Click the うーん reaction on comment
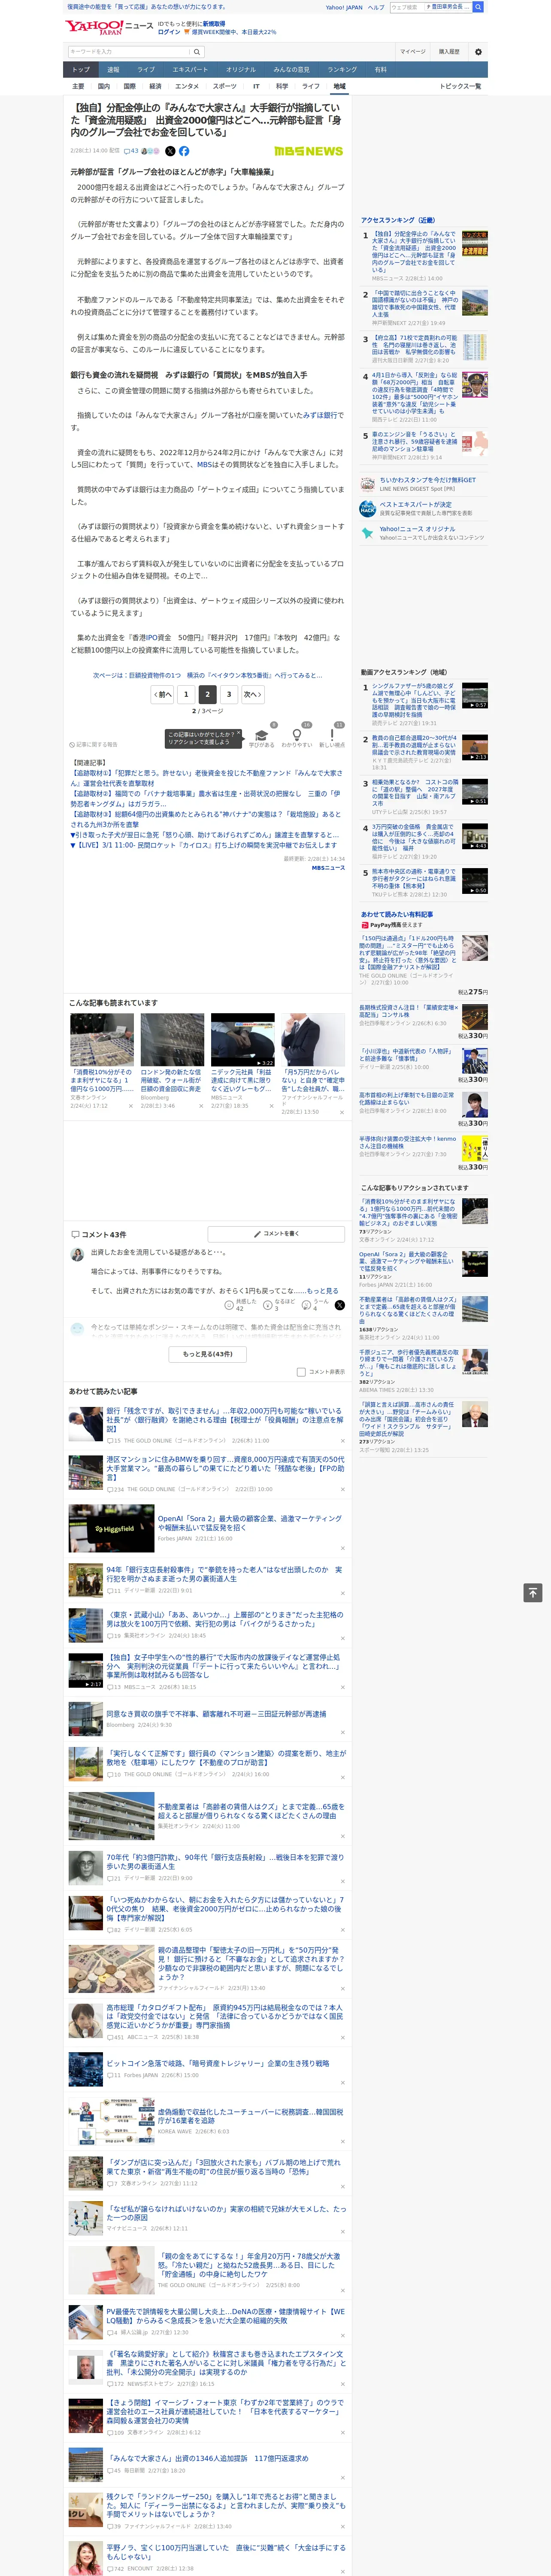This screenshot has width=551, height=2576. click(316, 1305)
